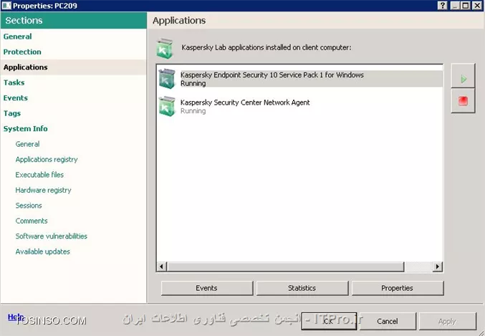Viewport: 485px width, 336px height.
Task: Open the Protection section
Action: 22,52
